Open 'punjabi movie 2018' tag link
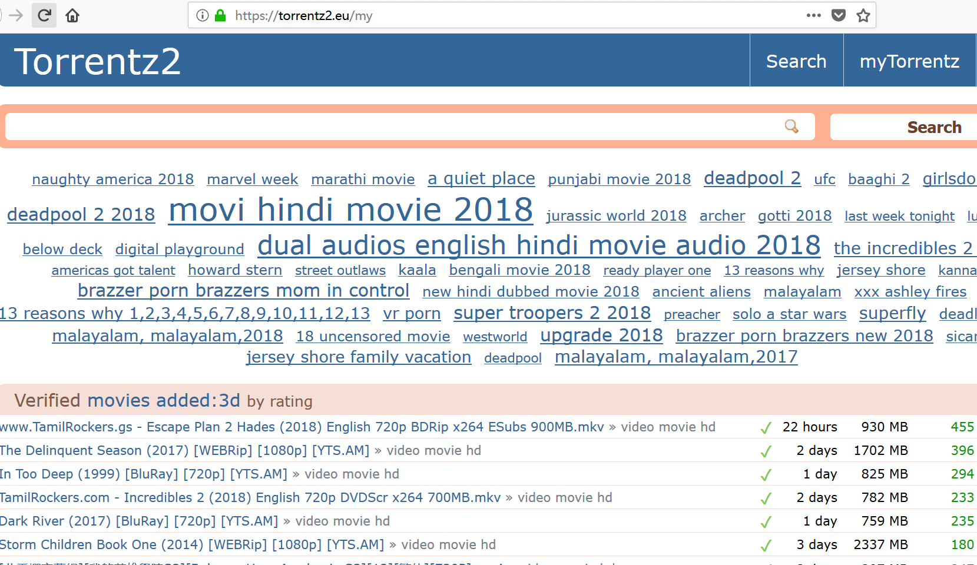This screenshot has height=565, width=977. (619, 179)
